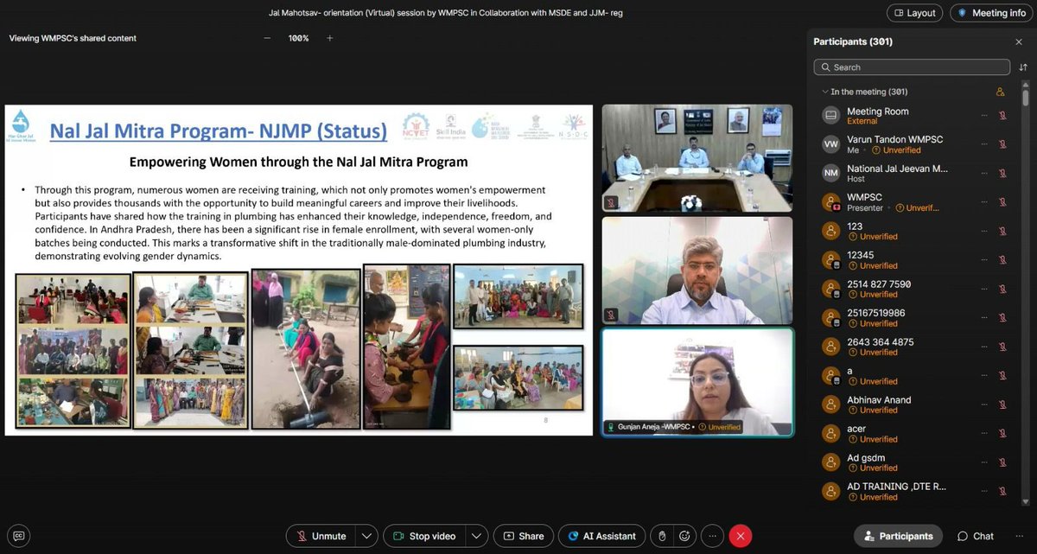Screen dimensions: 1037x554
Task: Open the Chat panel
Action: [976, 536]
